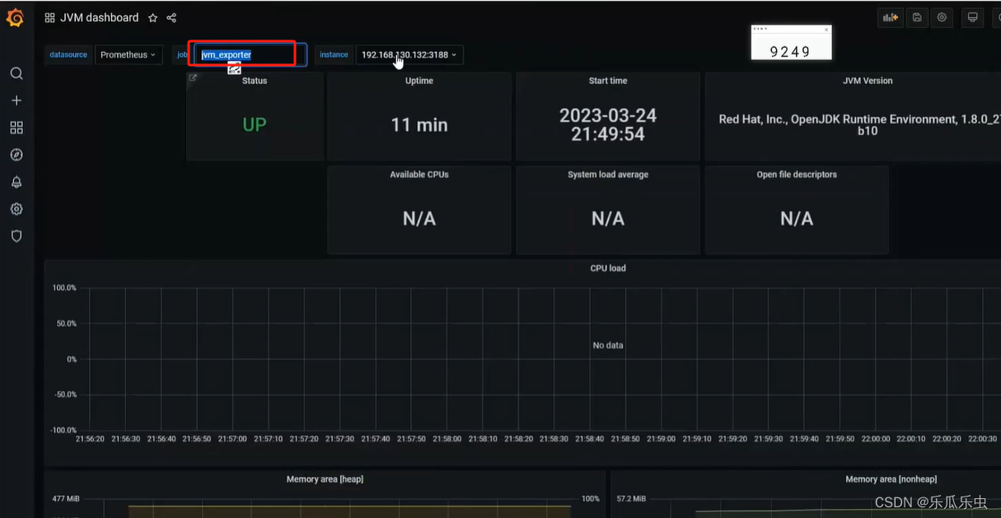Click the instance variable label
1001x518 pixels.
click(x=334, y=55)
